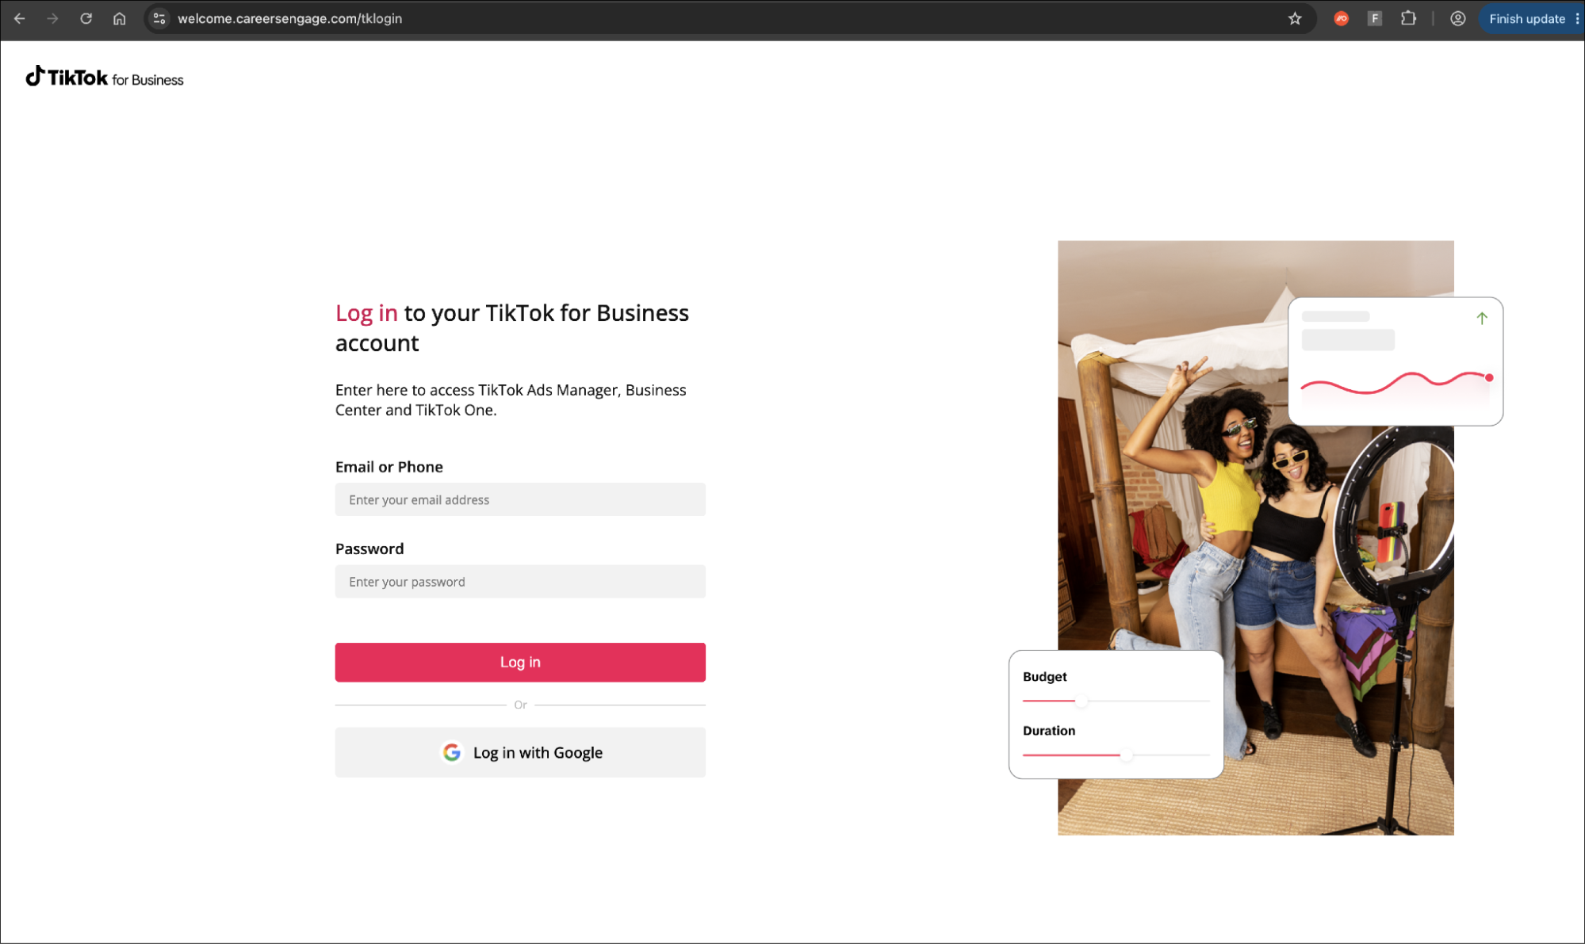This screenshot has width=1585, height=944.
Task: Open the browser Extensions puzzle icon
Action: tap(1409, 18)
